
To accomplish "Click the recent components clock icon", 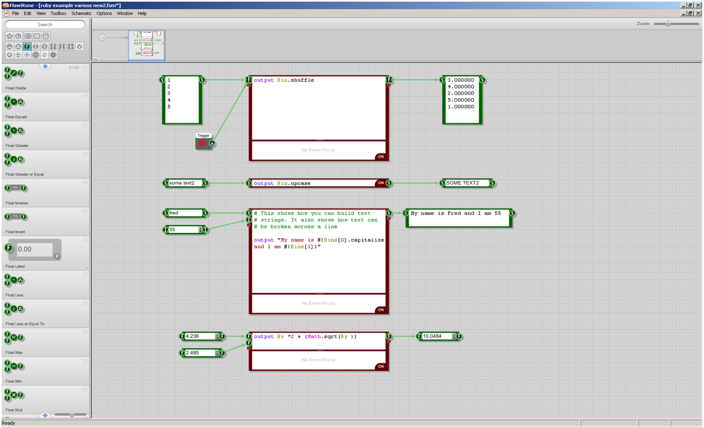I will [18, 36].
